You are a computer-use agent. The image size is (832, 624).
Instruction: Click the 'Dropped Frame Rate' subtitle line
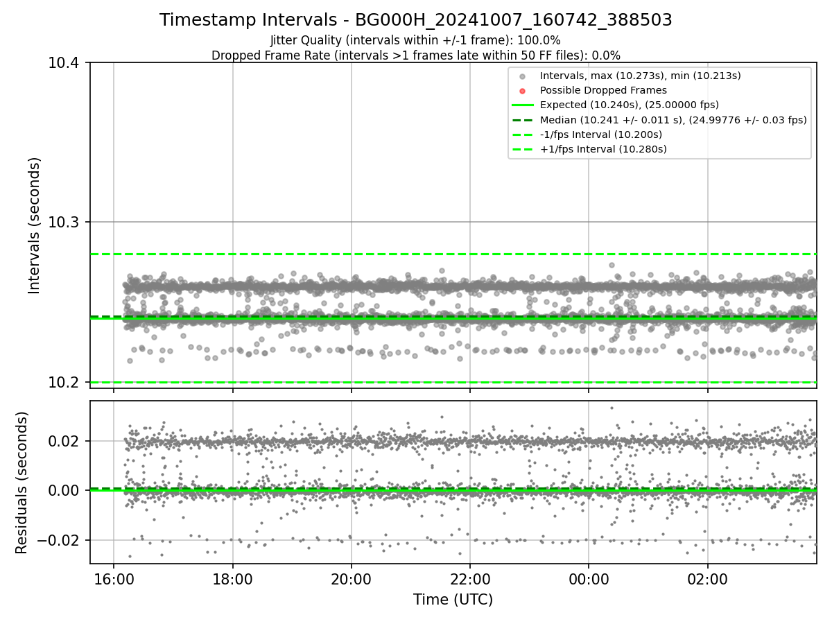coord(416,55)
